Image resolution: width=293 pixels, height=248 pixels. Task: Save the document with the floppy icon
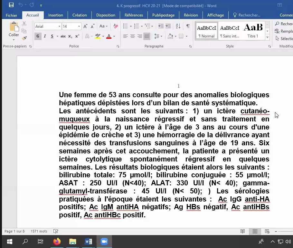11,5
